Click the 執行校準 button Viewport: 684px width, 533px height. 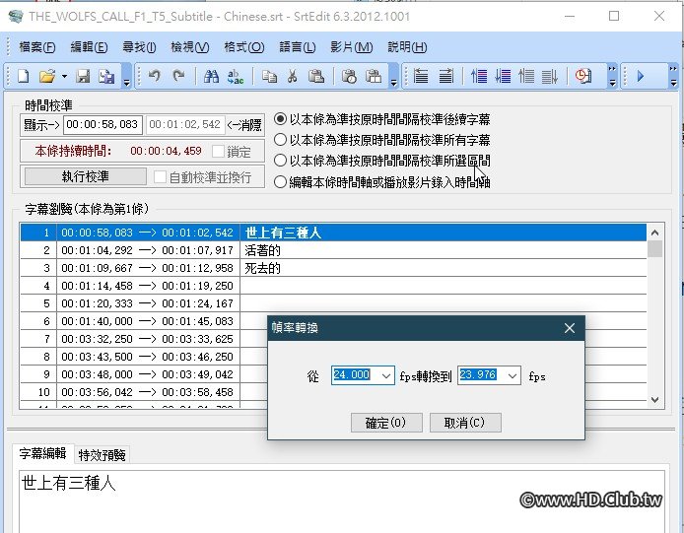click(86, 176)
